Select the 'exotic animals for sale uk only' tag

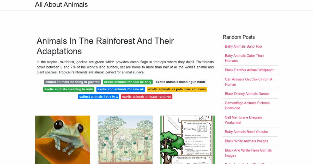pos(128,82)
